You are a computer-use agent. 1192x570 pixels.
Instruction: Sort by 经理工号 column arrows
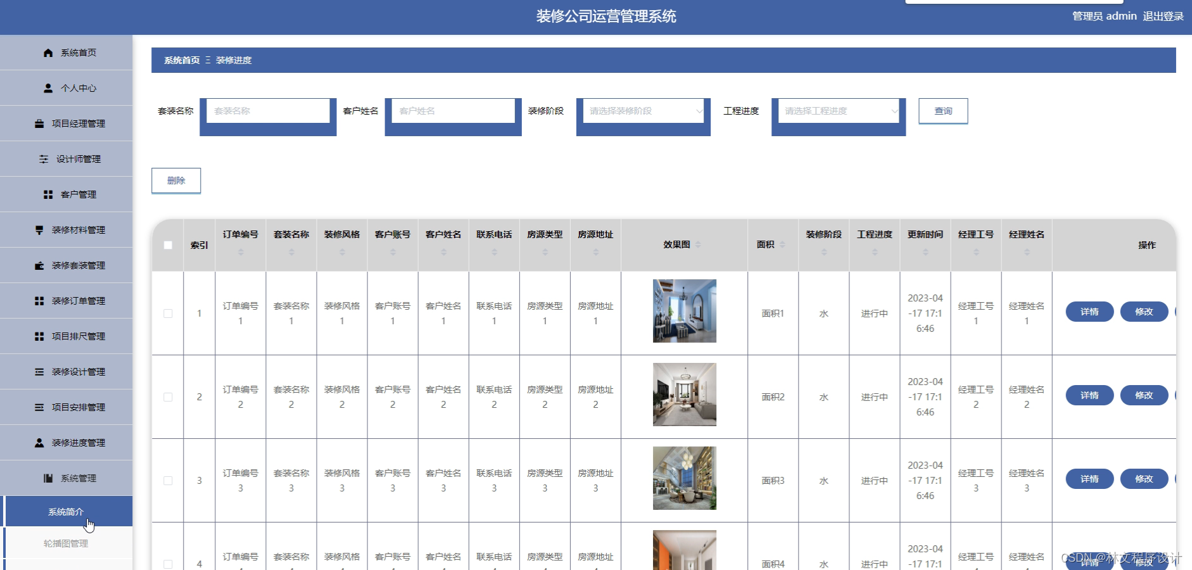[x=976, y=252]
